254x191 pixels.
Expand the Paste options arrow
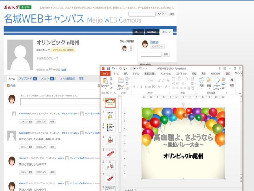point(105,89)
